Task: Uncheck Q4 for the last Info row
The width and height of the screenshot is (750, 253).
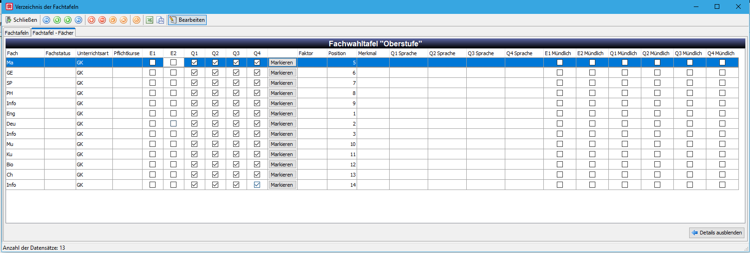Action: click(257, 185)
